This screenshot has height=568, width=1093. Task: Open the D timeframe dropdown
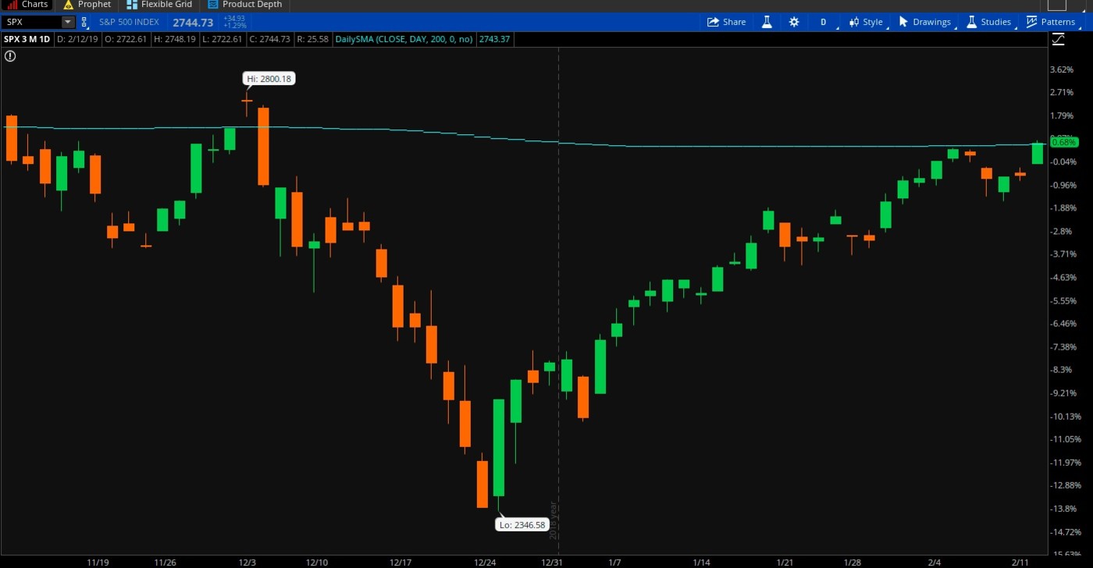click(x=824, y=22)
